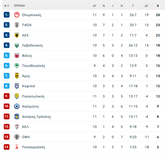Sort standings by ΟΜΑΔΑ column header
The image size is (165, 153).
point(19,6)
